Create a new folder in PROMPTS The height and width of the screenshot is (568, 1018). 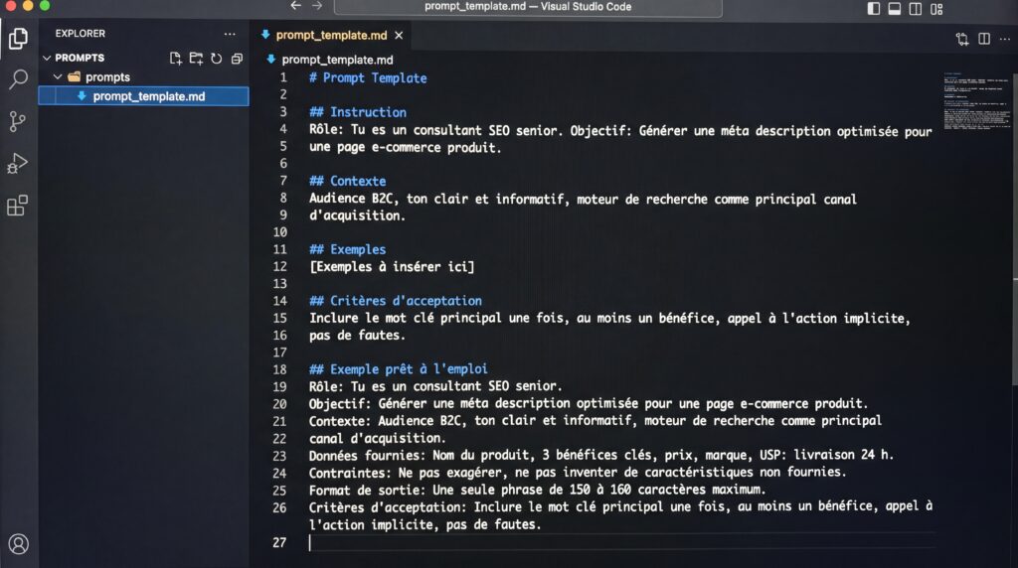[x=196, y=59]
